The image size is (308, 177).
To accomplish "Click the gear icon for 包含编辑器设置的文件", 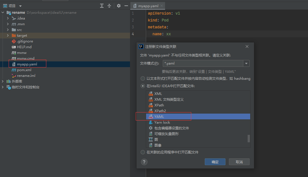I will click(151, 128).
